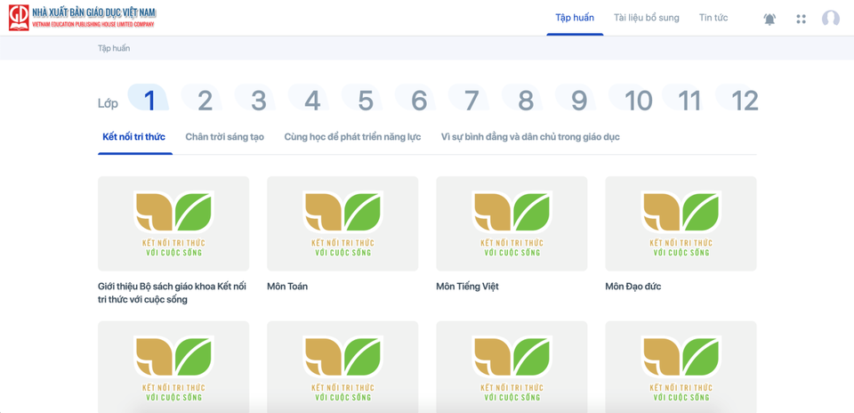854x413 pixels.
Task: Switch to the Tập huấn tab
Action: pos(575,18)
